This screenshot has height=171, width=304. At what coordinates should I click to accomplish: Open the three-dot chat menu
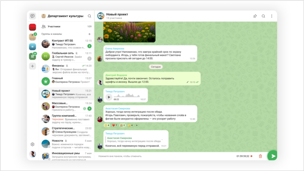[272, 16]
